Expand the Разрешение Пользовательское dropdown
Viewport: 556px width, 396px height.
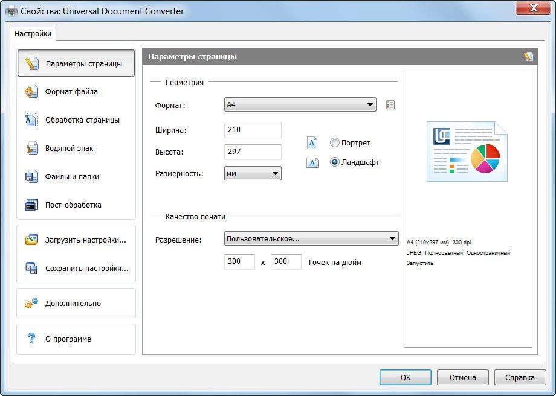(311, 238)
